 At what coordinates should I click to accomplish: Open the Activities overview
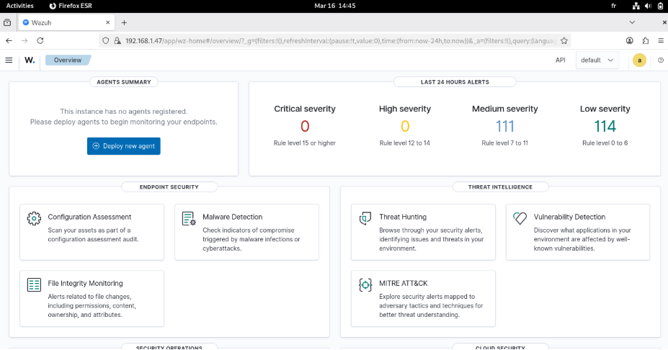coord(19,6)
